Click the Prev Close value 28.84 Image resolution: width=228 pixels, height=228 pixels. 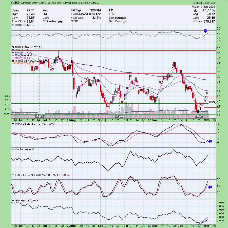[31, 21]
